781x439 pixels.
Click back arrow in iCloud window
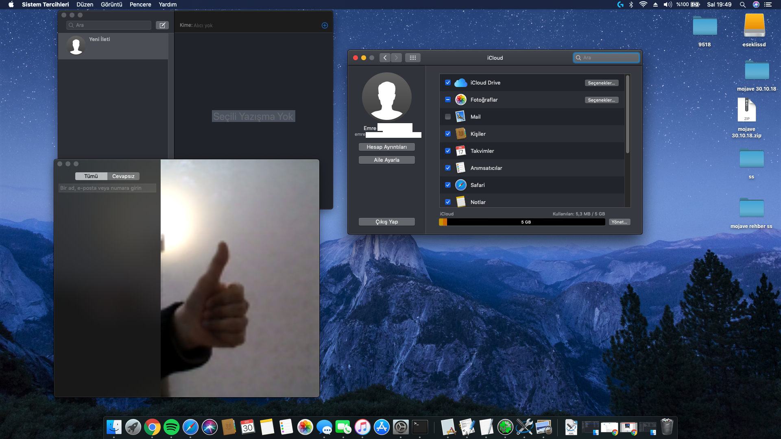coord(385,58)
